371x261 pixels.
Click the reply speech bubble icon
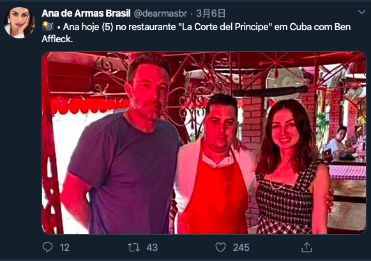pyautogui.click(x=47, y=248)
